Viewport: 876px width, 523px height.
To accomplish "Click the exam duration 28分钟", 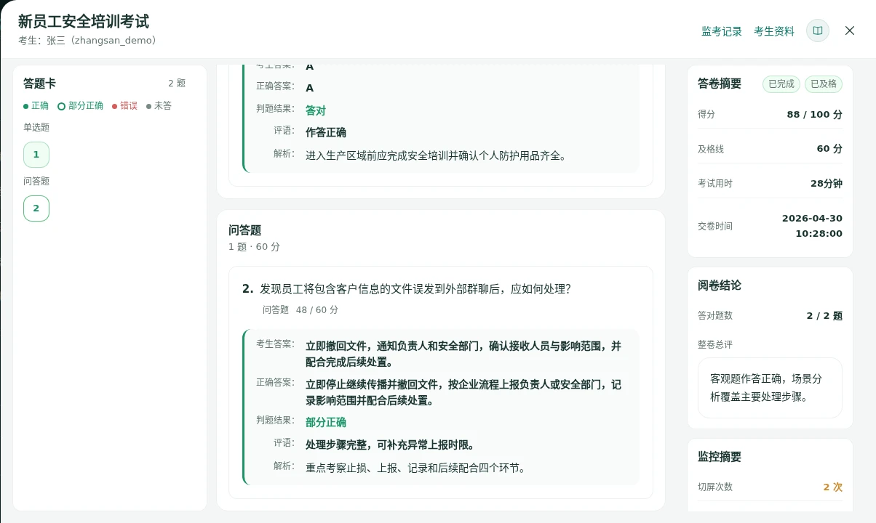I will [827, 184].
